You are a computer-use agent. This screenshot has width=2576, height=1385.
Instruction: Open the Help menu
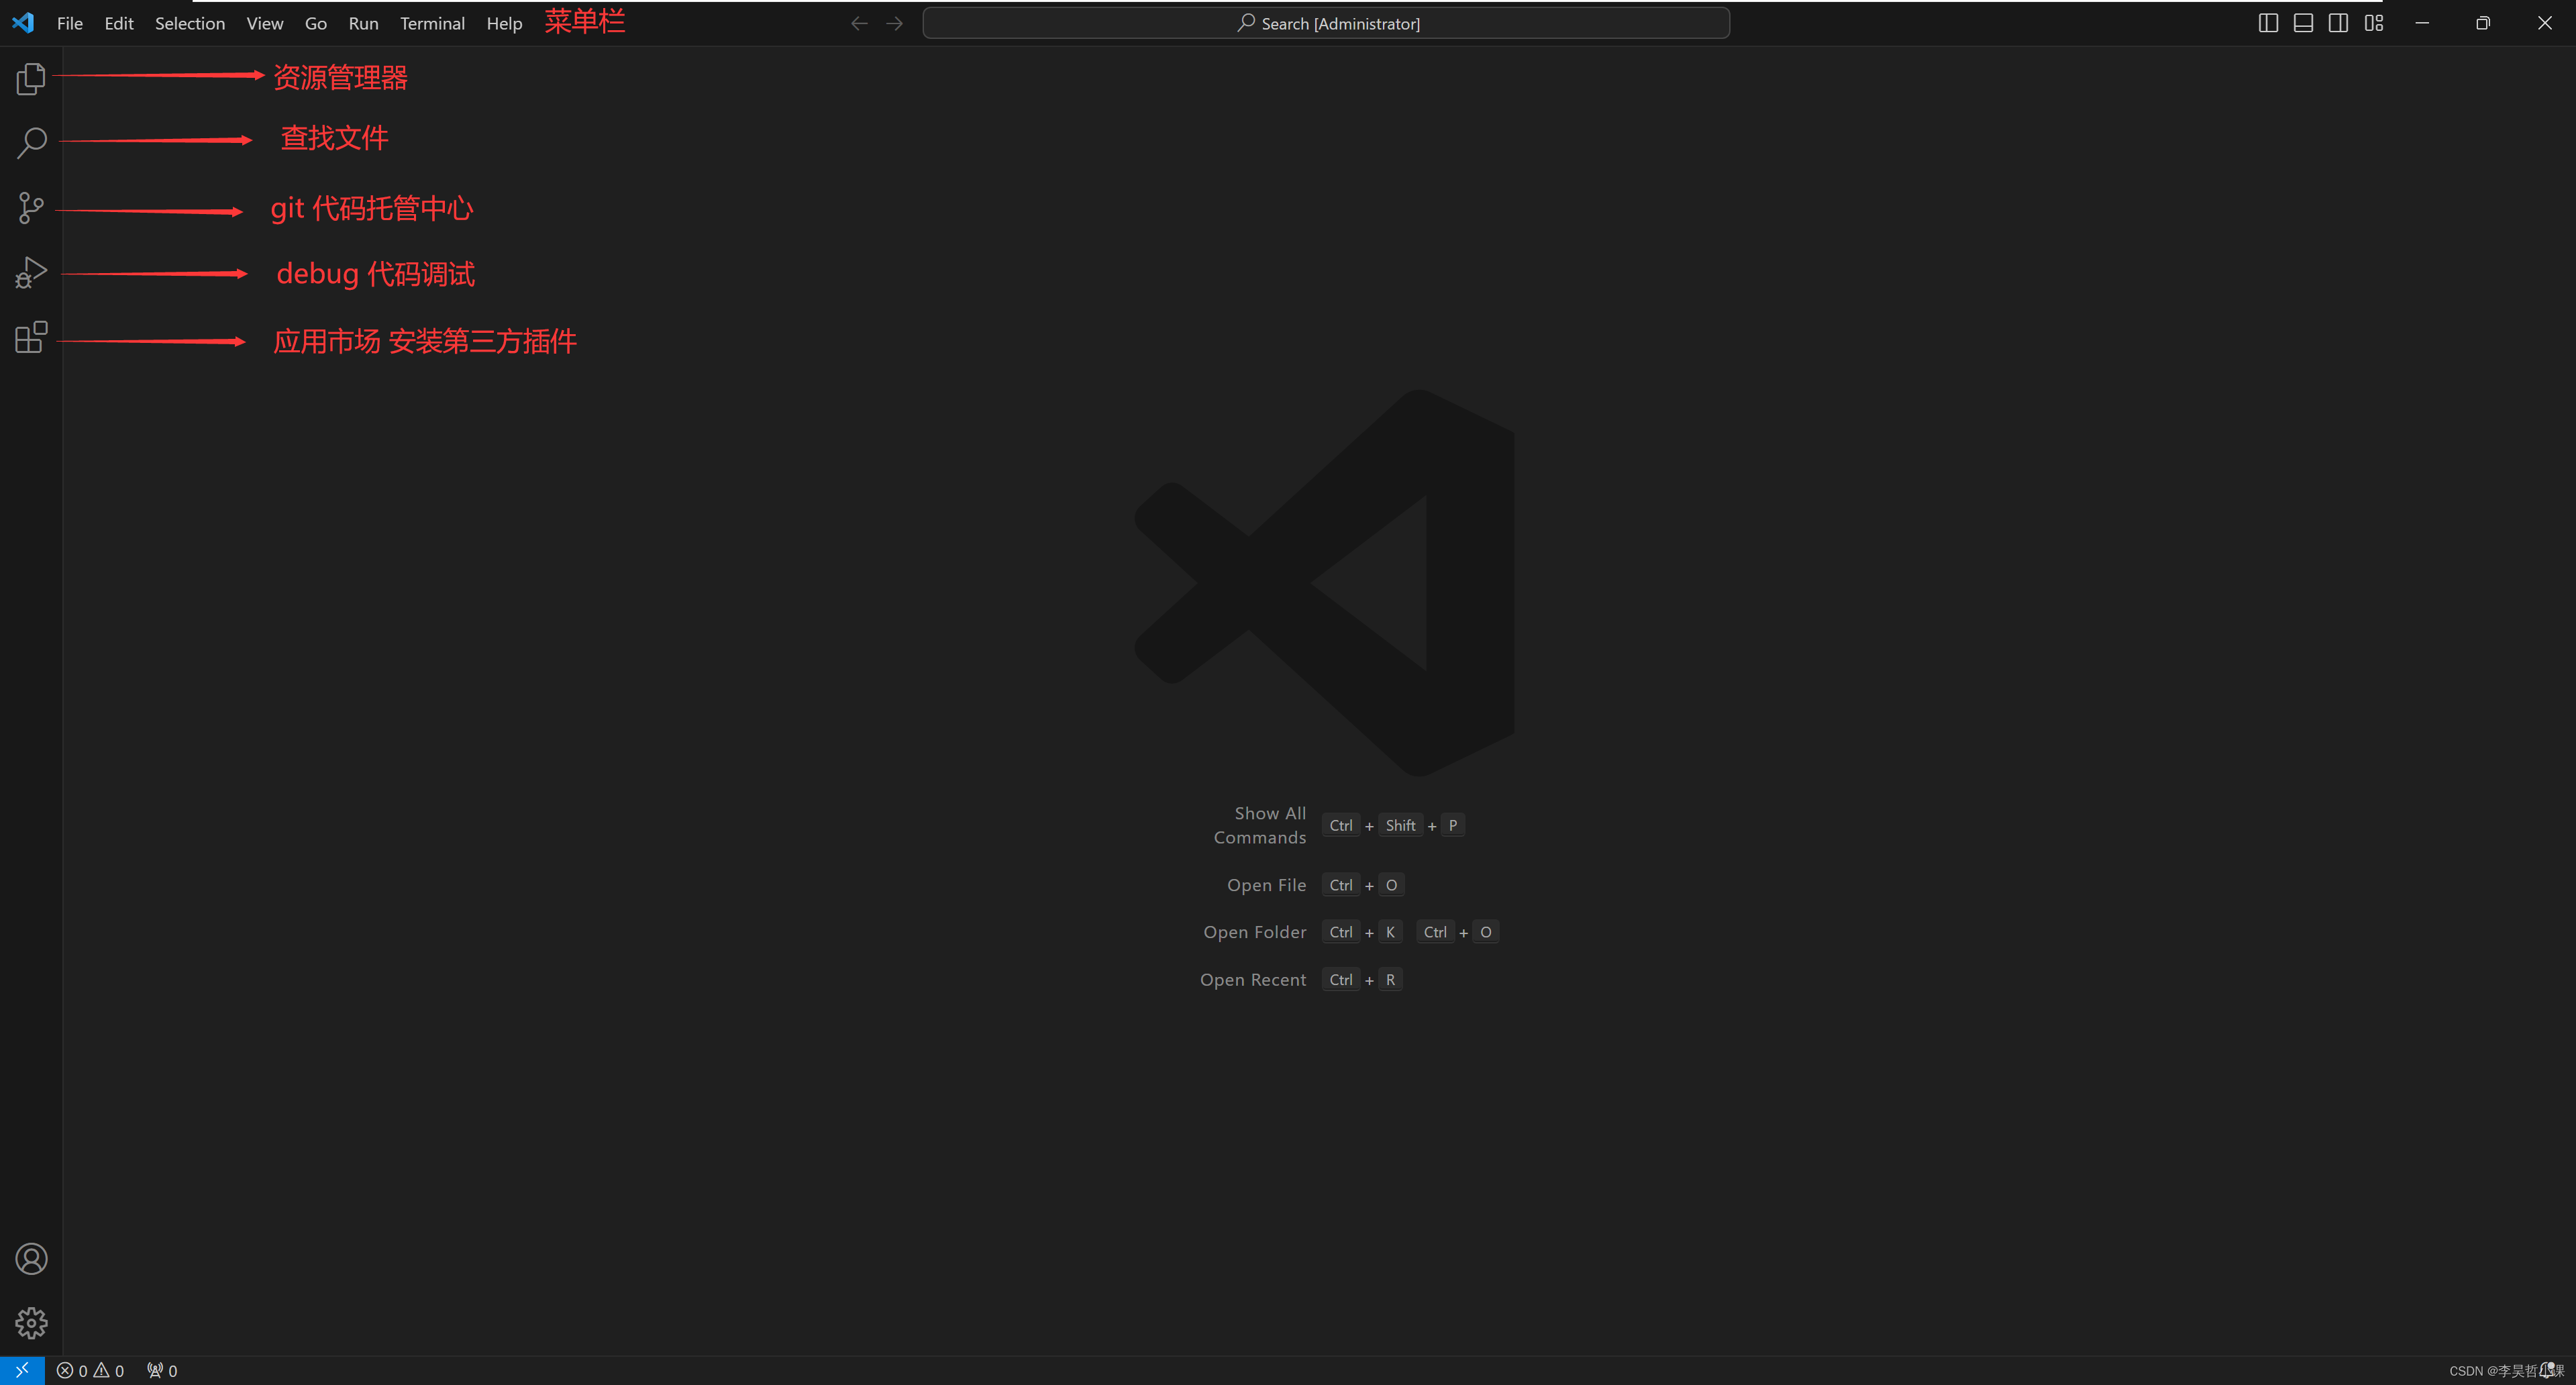click(x=504, y=23)
